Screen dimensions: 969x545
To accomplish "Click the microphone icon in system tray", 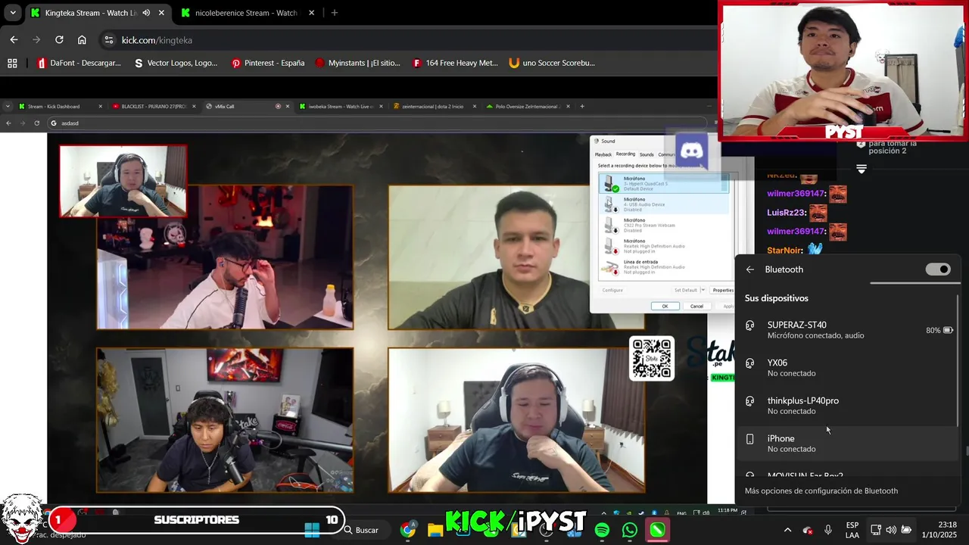I will coord(828,530).
